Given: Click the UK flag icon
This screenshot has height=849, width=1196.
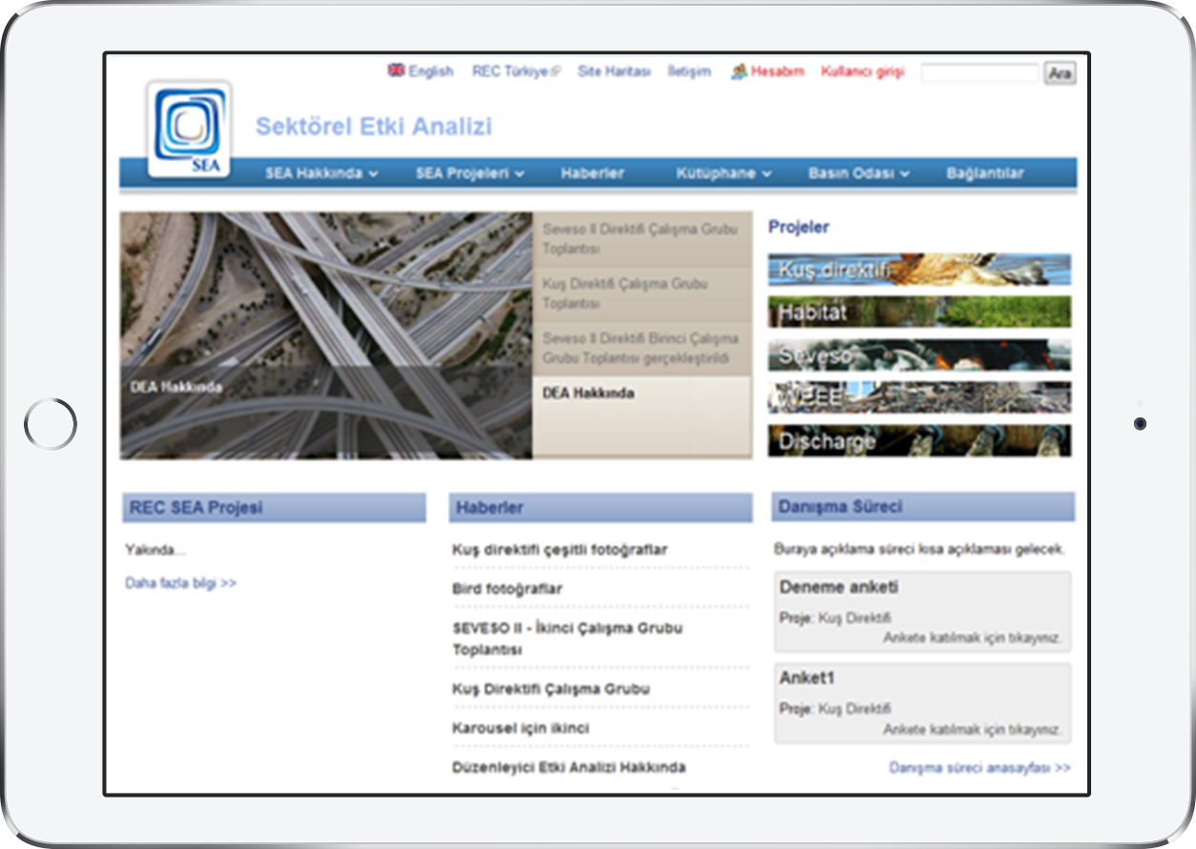Looking at the screenshot, I should (x=396, y=71).
